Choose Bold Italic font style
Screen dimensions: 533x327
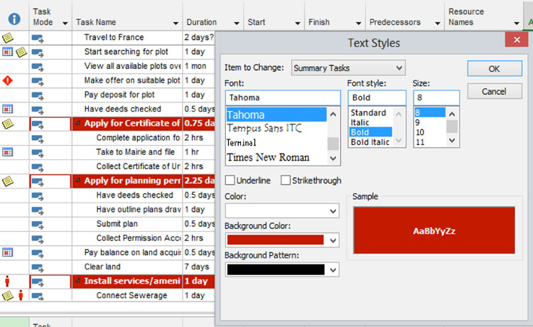(370, 143)
